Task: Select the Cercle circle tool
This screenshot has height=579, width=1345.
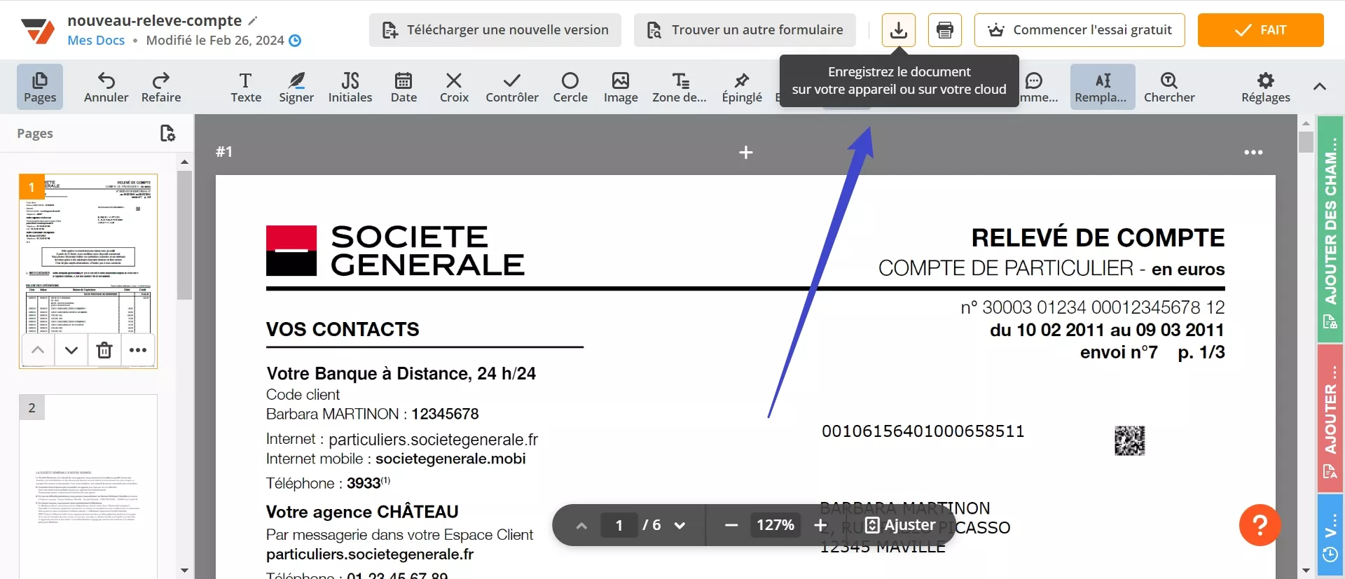Action: coord(570,87)
